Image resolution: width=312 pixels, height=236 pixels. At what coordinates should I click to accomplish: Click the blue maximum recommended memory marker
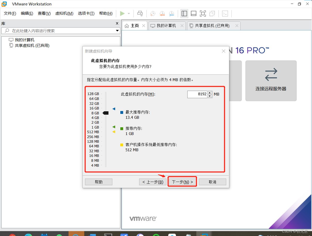[114, 109]
